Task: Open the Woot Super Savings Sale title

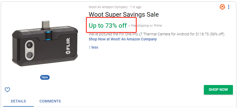Action: [124, 15]
